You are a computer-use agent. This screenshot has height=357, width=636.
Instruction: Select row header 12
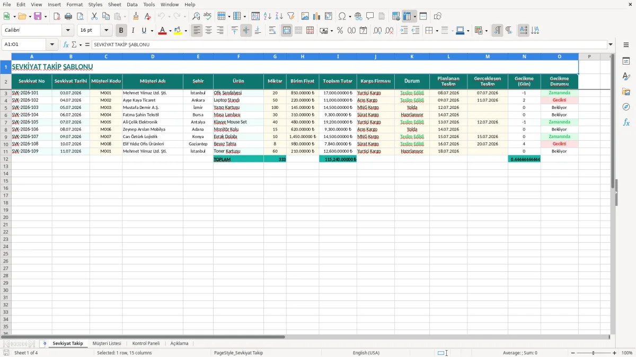(x=6, y=159)
